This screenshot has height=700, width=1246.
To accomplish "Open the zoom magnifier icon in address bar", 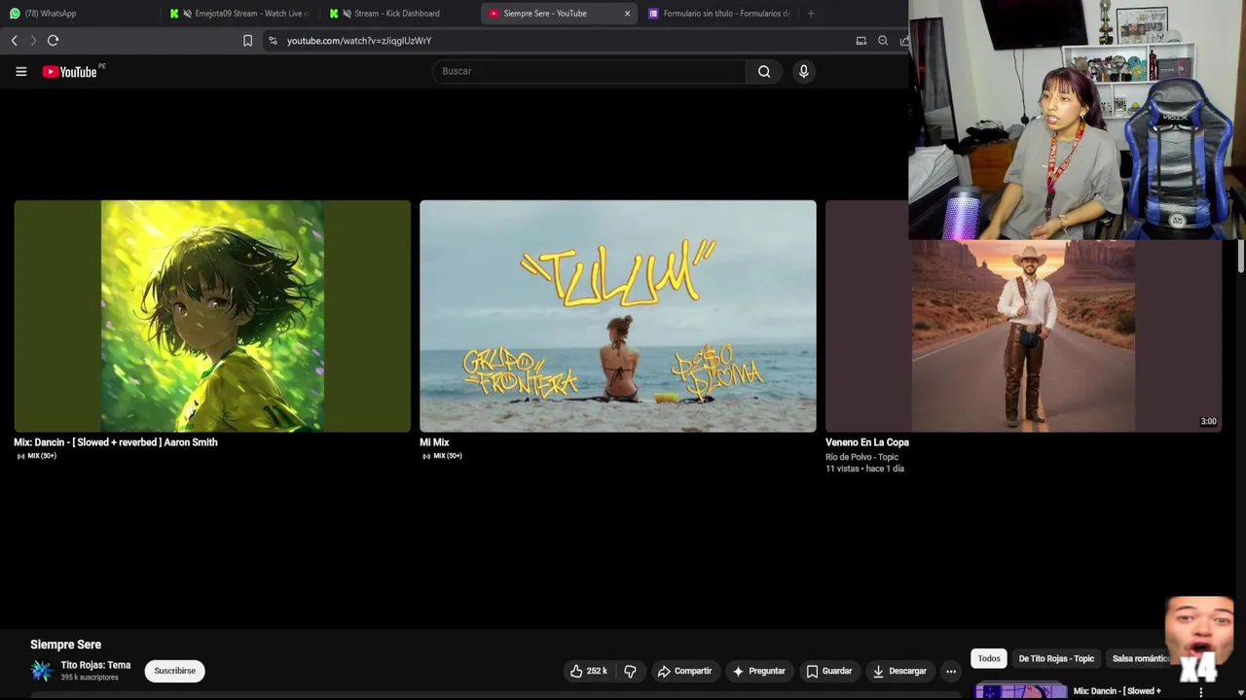I will (883, 41).
